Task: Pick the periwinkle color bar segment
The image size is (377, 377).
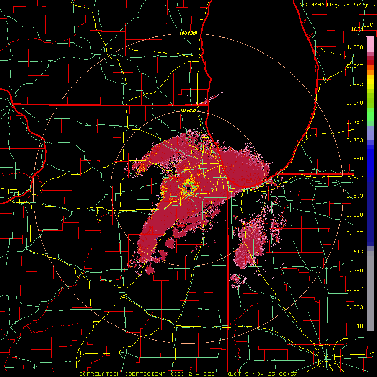Action: point(370,133)
